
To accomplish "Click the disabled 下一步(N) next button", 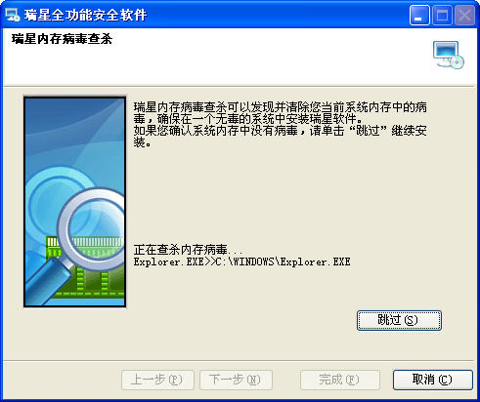I will (236, 380).
